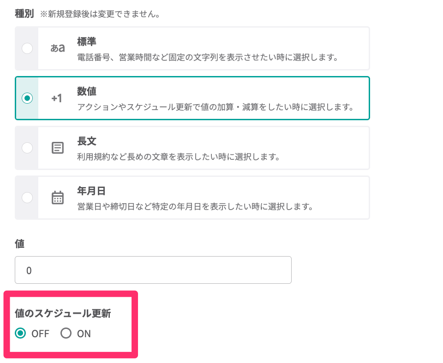Click the 年月日 description about 営業日や締切日
This screenshot has width=443, height=363.
coord(195,207)
